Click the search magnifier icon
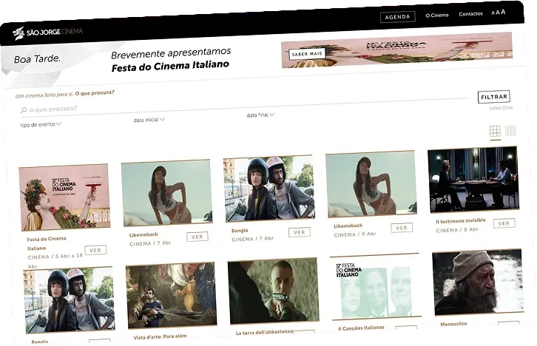 coord(24,110)
